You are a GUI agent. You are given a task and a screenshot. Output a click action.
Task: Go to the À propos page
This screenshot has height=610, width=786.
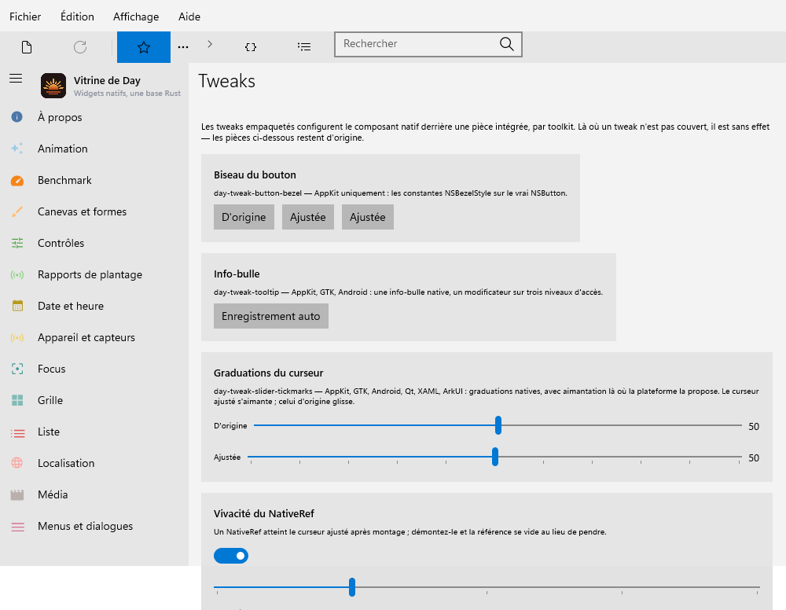tap(94, 117)
